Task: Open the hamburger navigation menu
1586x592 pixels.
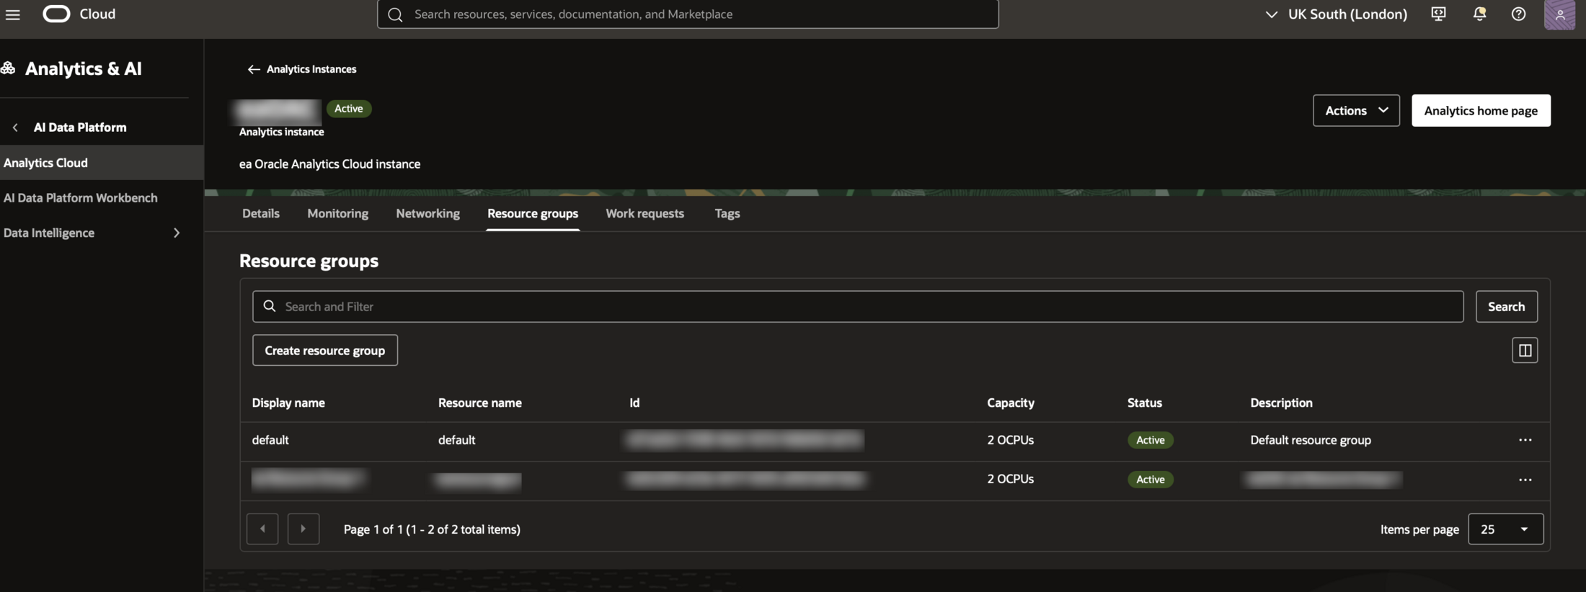Action: (x=12, y=14)
